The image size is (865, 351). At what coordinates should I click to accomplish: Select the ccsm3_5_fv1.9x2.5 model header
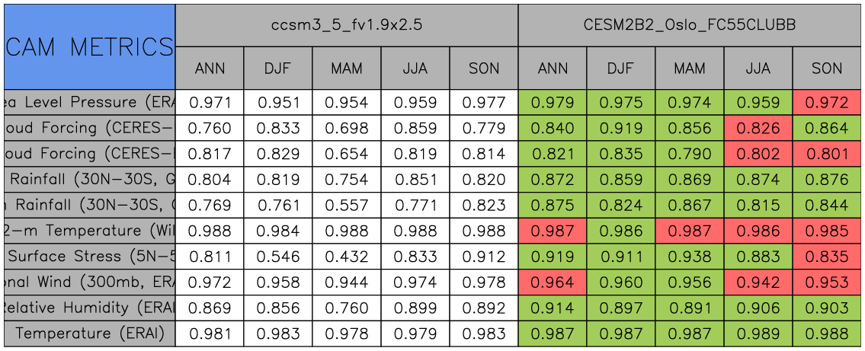(x=347, y=24)
